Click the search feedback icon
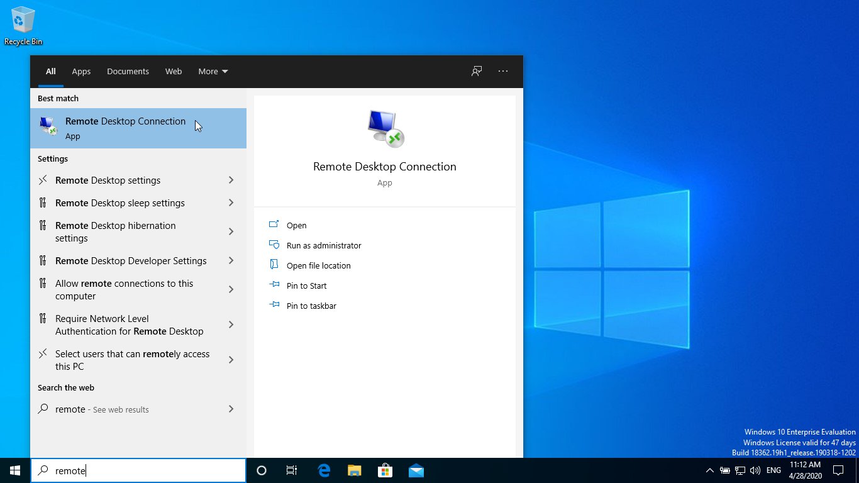The width and height of the screenshot is (859, 483). pyautogui.click(x=477, y=71)
